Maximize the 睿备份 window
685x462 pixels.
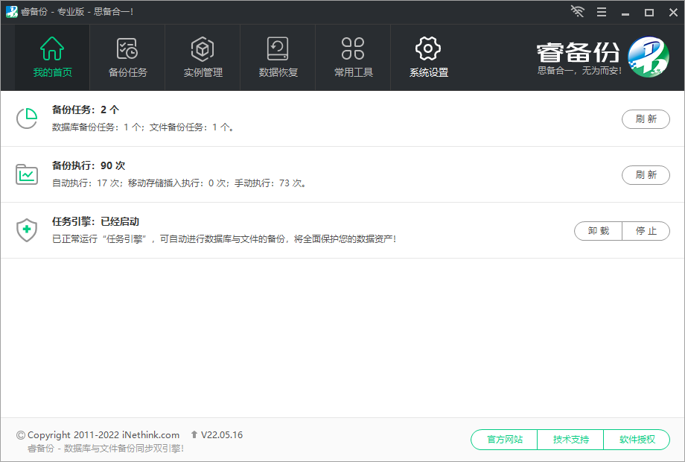click(x=649, y=12)
